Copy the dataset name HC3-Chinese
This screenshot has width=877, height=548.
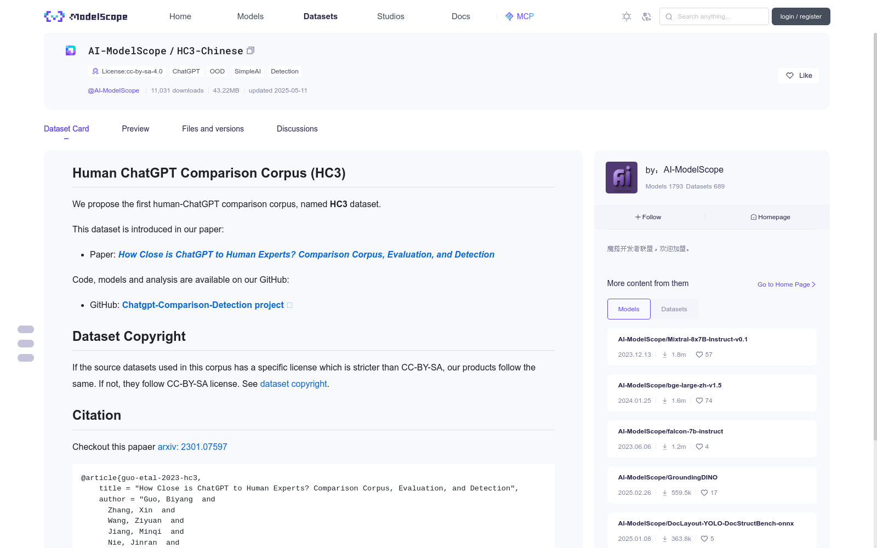point(250,50)
